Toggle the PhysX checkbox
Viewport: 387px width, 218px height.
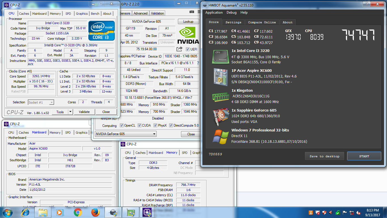155,125
